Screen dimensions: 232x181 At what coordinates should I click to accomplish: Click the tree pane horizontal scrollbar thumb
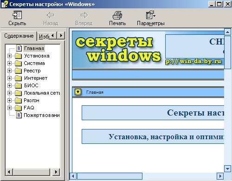tap(32, 172)
